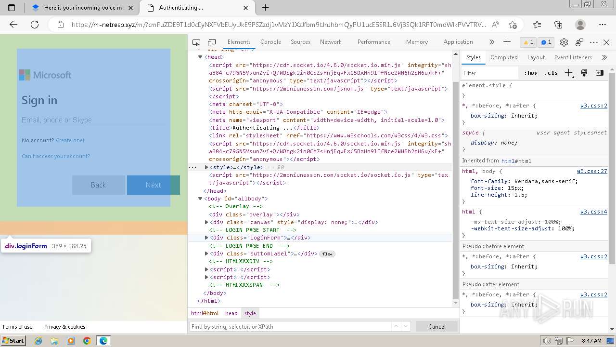Open Internet Explorer from the taskbar

tap(38, 341)
